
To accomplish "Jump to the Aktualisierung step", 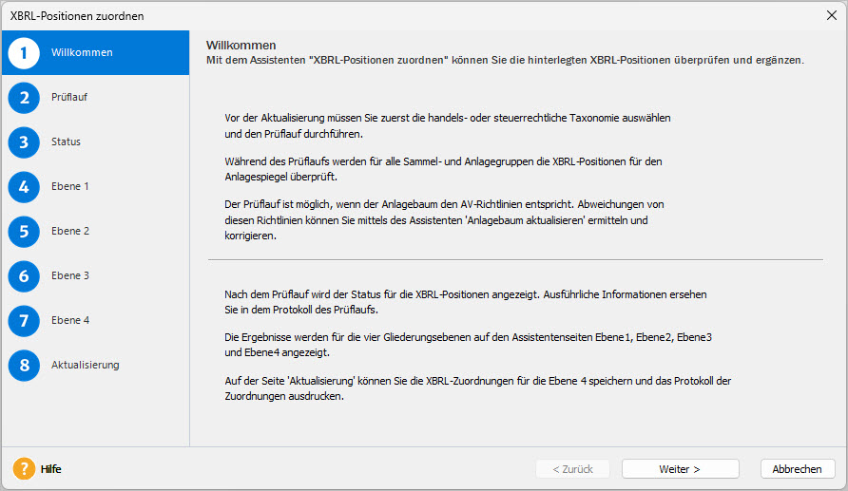I will 85,365.
